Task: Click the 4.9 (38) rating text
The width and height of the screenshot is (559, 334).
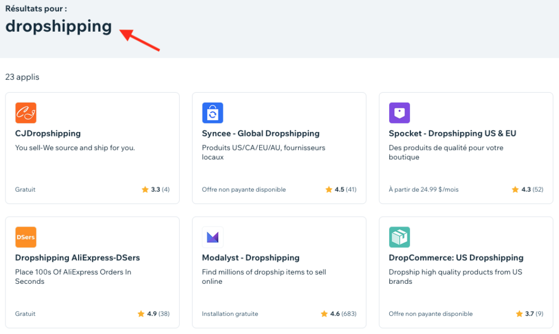Action: click(x=158, y=314)
